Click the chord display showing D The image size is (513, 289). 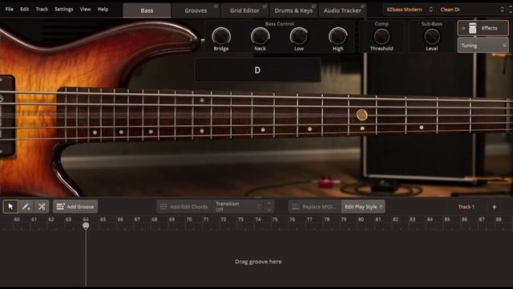tap(257, 70)
